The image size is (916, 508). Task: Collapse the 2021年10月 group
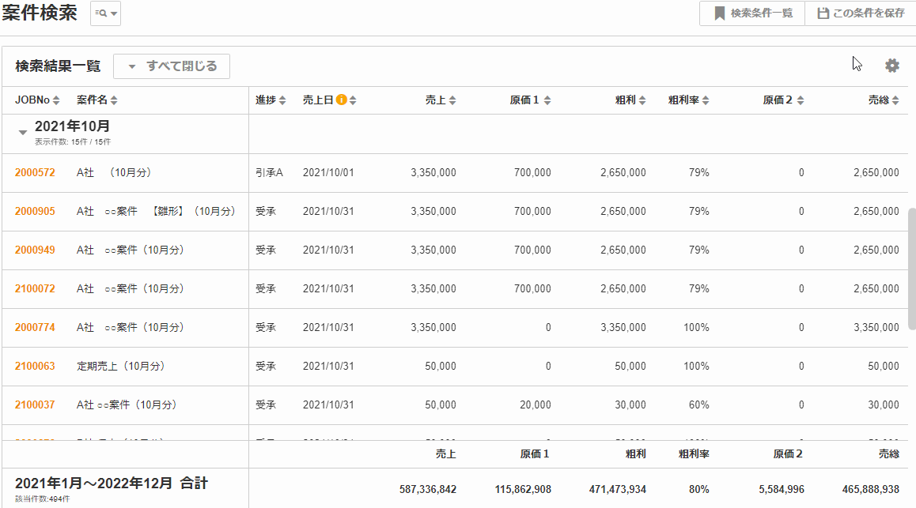(x=23, y=132)
